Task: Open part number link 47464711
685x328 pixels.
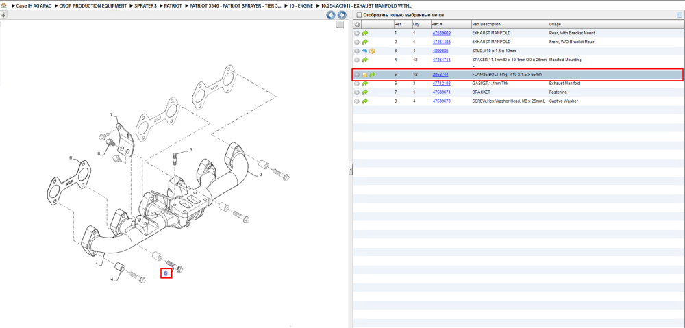Action: pos(441,60)
